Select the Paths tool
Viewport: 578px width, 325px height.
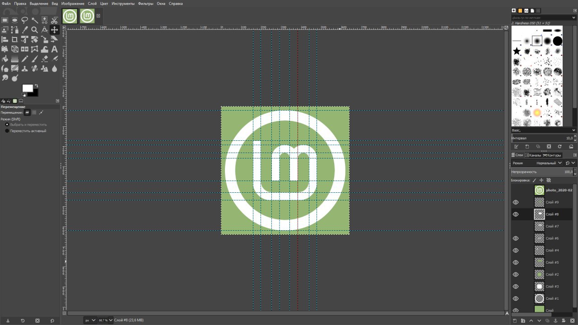tap(15, 30)
